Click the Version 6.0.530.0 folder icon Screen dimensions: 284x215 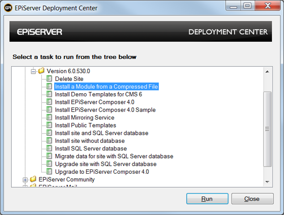coord(41,71)
